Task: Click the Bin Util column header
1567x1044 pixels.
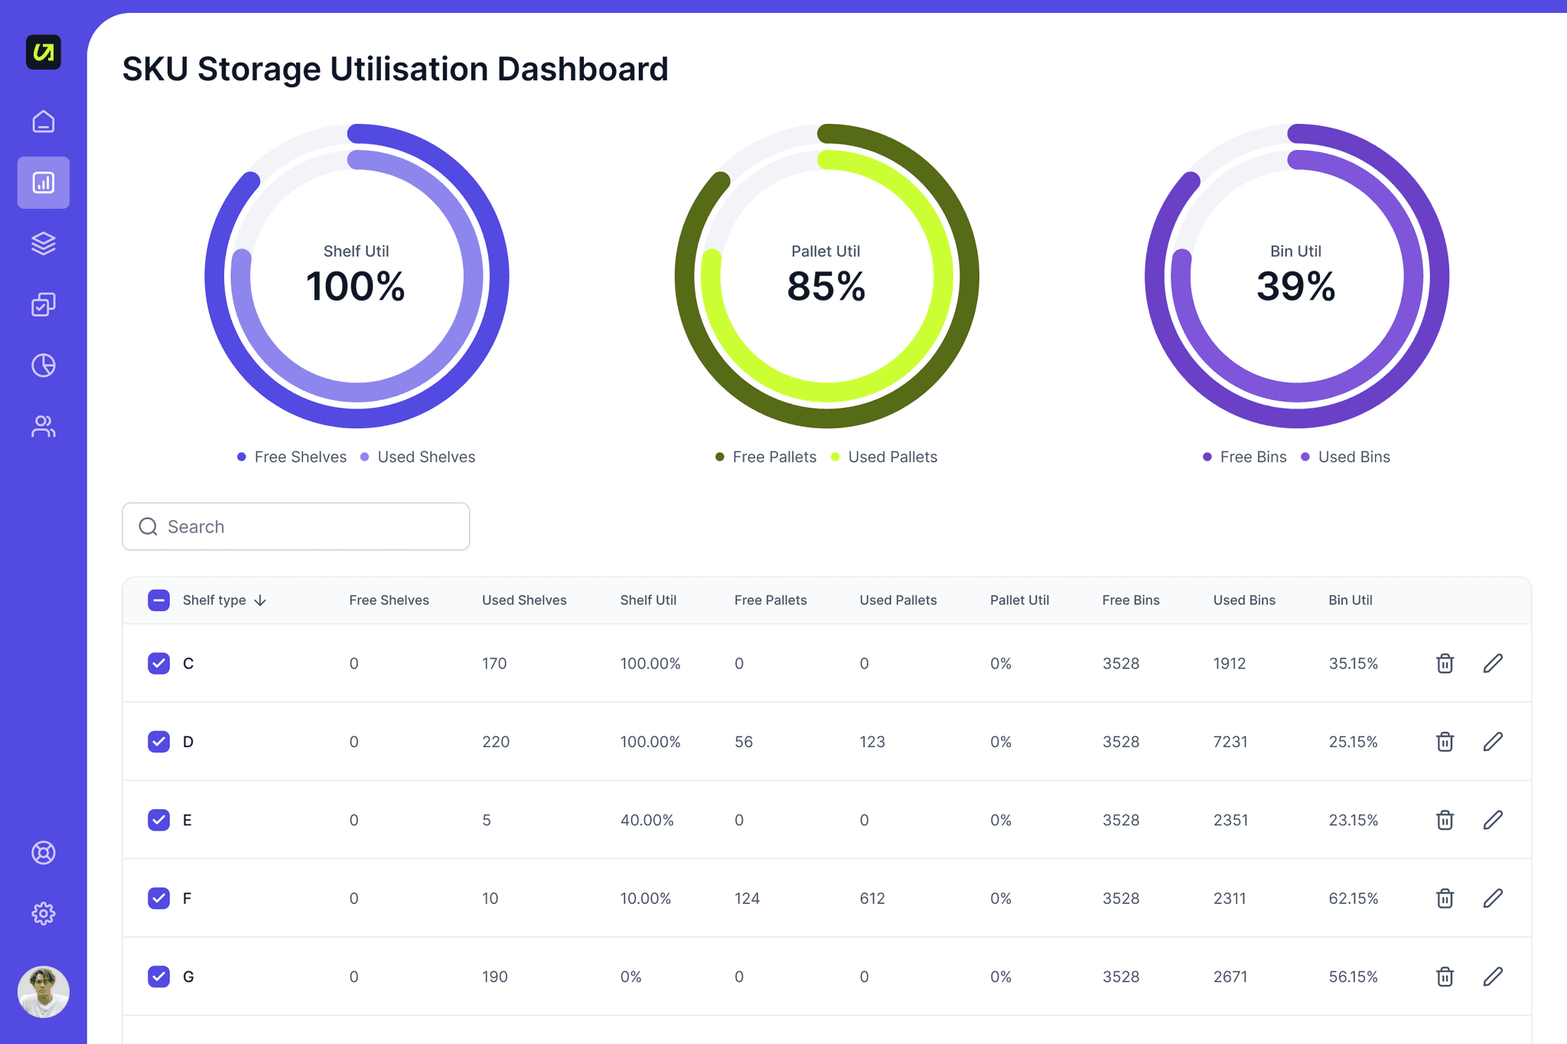Action: point(1350,600)
